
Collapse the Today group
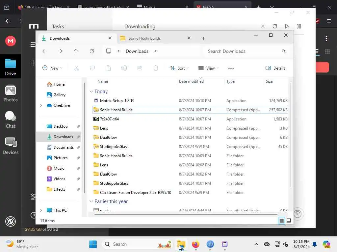pyautogui.click(x=91, y=92)
